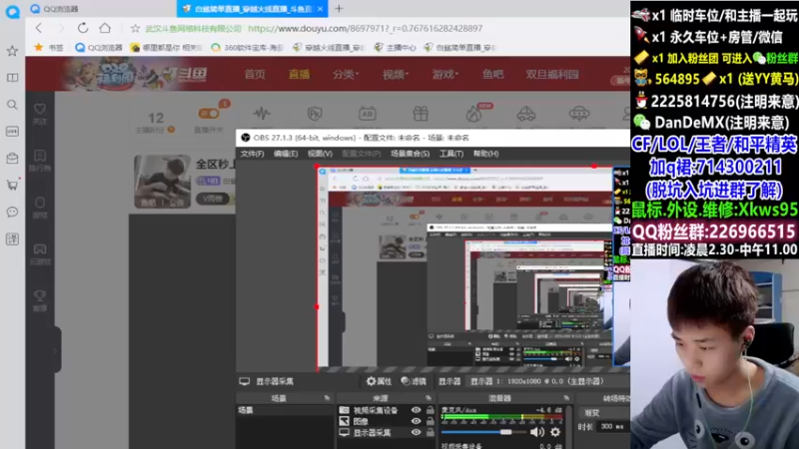
Task: Click the browser back arrow
Action: (39, 28)
